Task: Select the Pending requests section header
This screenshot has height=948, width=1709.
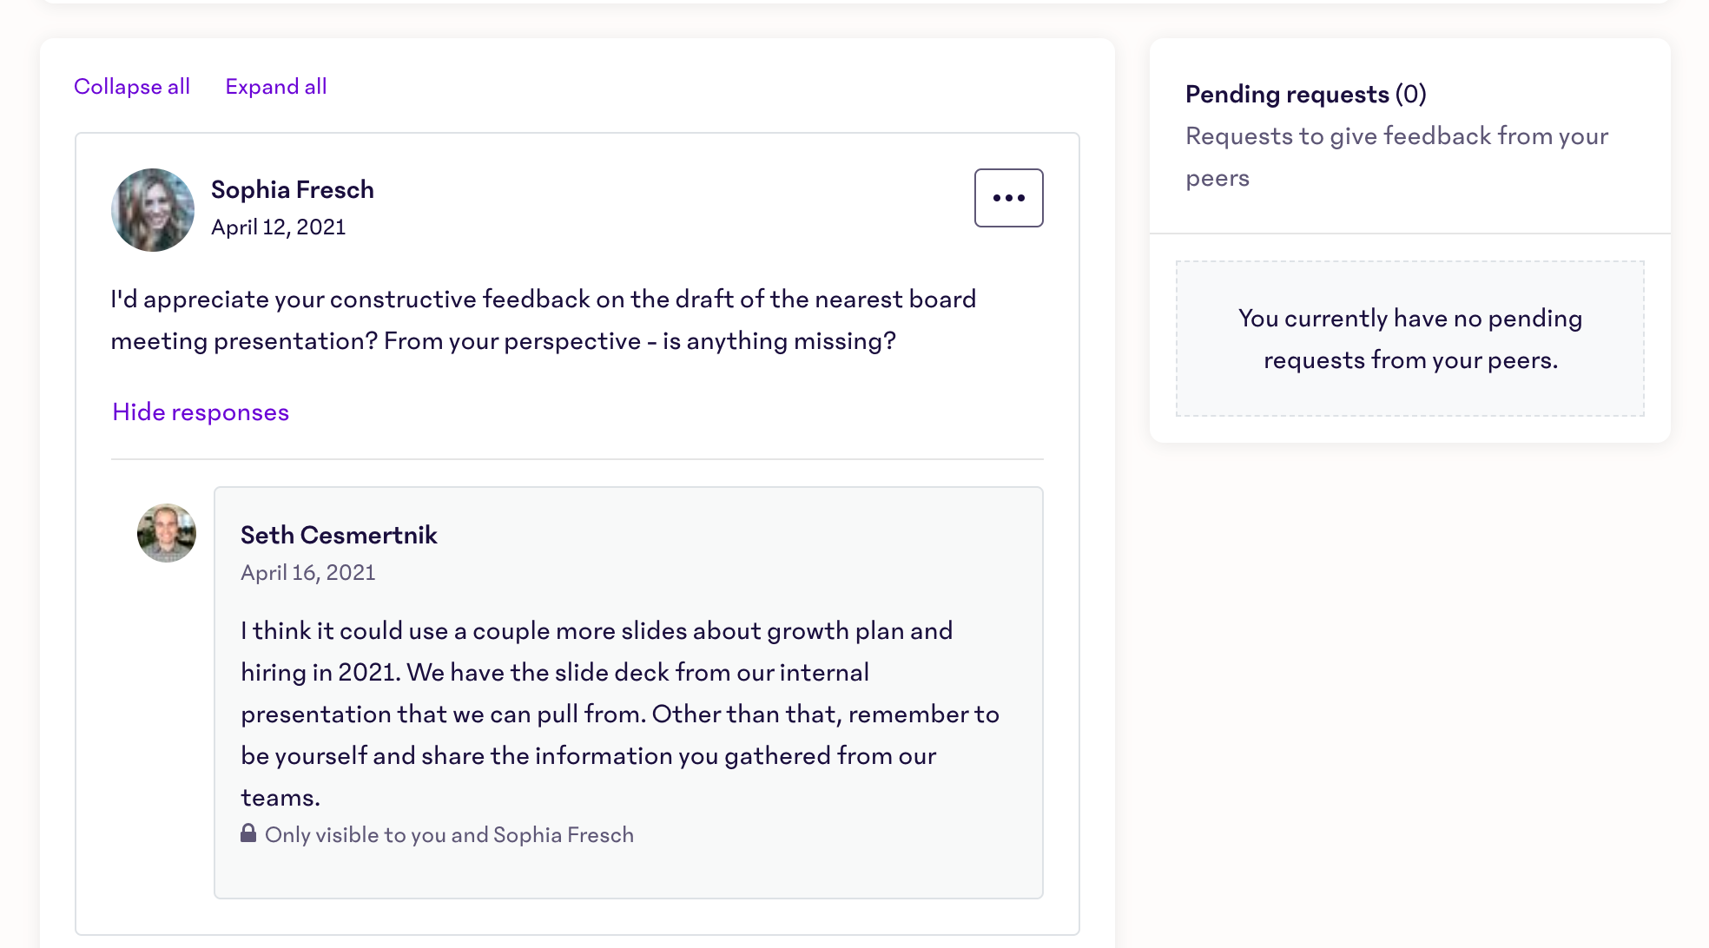Action: pos(1305,94)
